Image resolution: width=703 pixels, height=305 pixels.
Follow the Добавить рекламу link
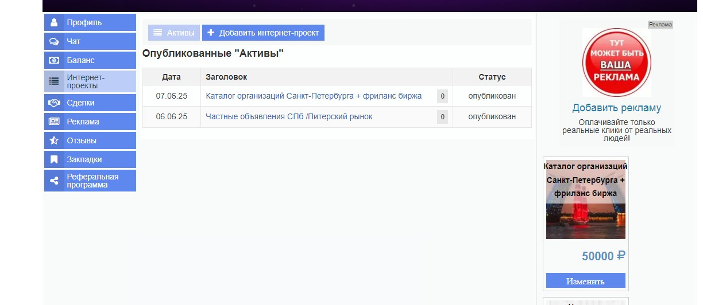(616, 108)
